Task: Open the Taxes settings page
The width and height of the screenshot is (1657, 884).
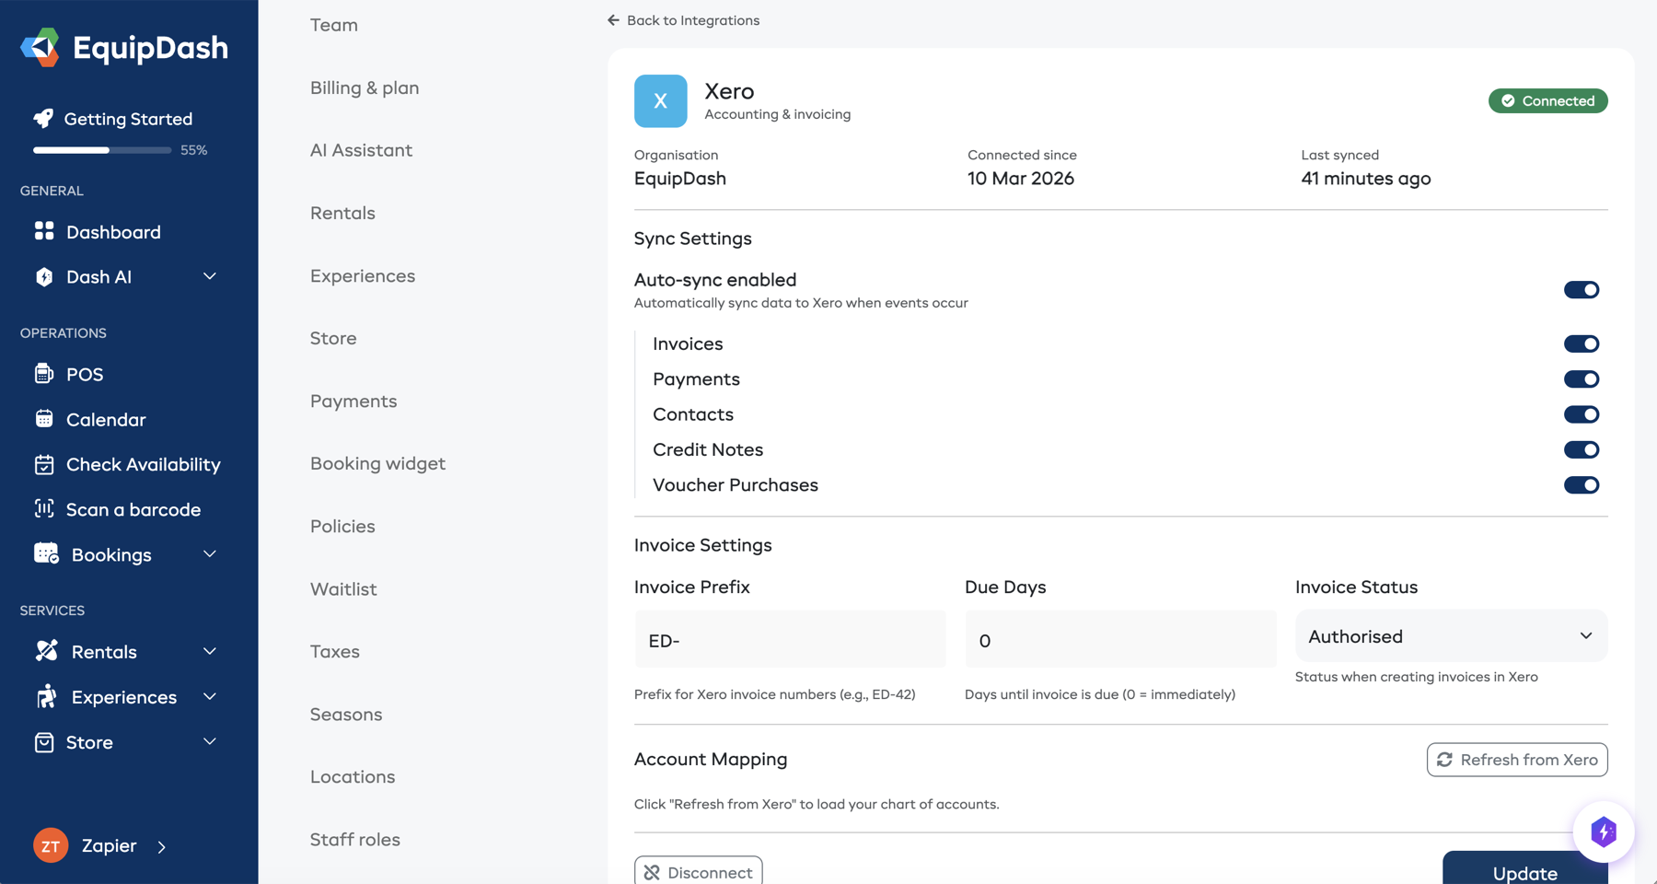Action: pyautogui.click(x=334, y=651)
